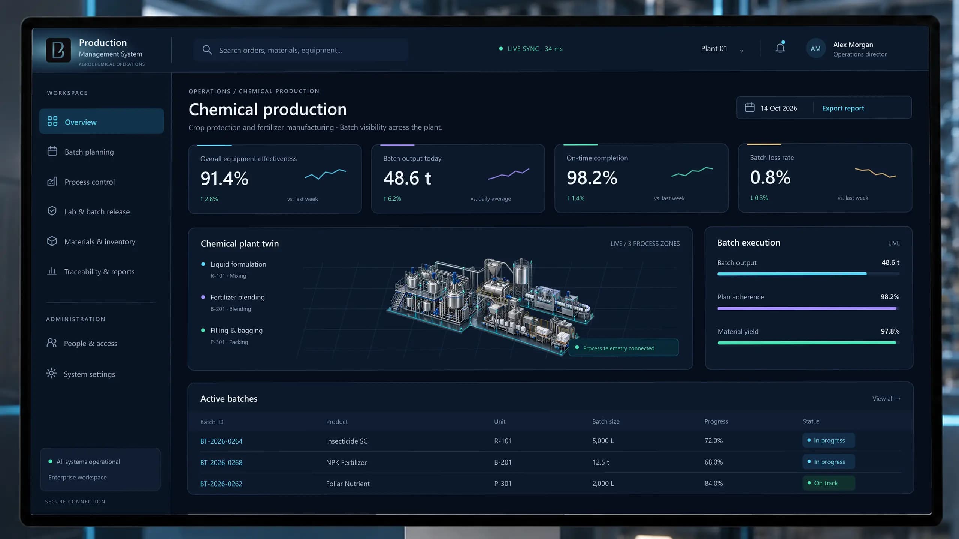
Task: Click the Process telemetry connected badge
Action: click(623, 348)
